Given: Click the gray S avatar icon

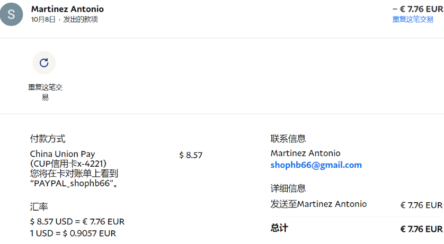Looking at the screenshot, I should [x=11, y=14].
